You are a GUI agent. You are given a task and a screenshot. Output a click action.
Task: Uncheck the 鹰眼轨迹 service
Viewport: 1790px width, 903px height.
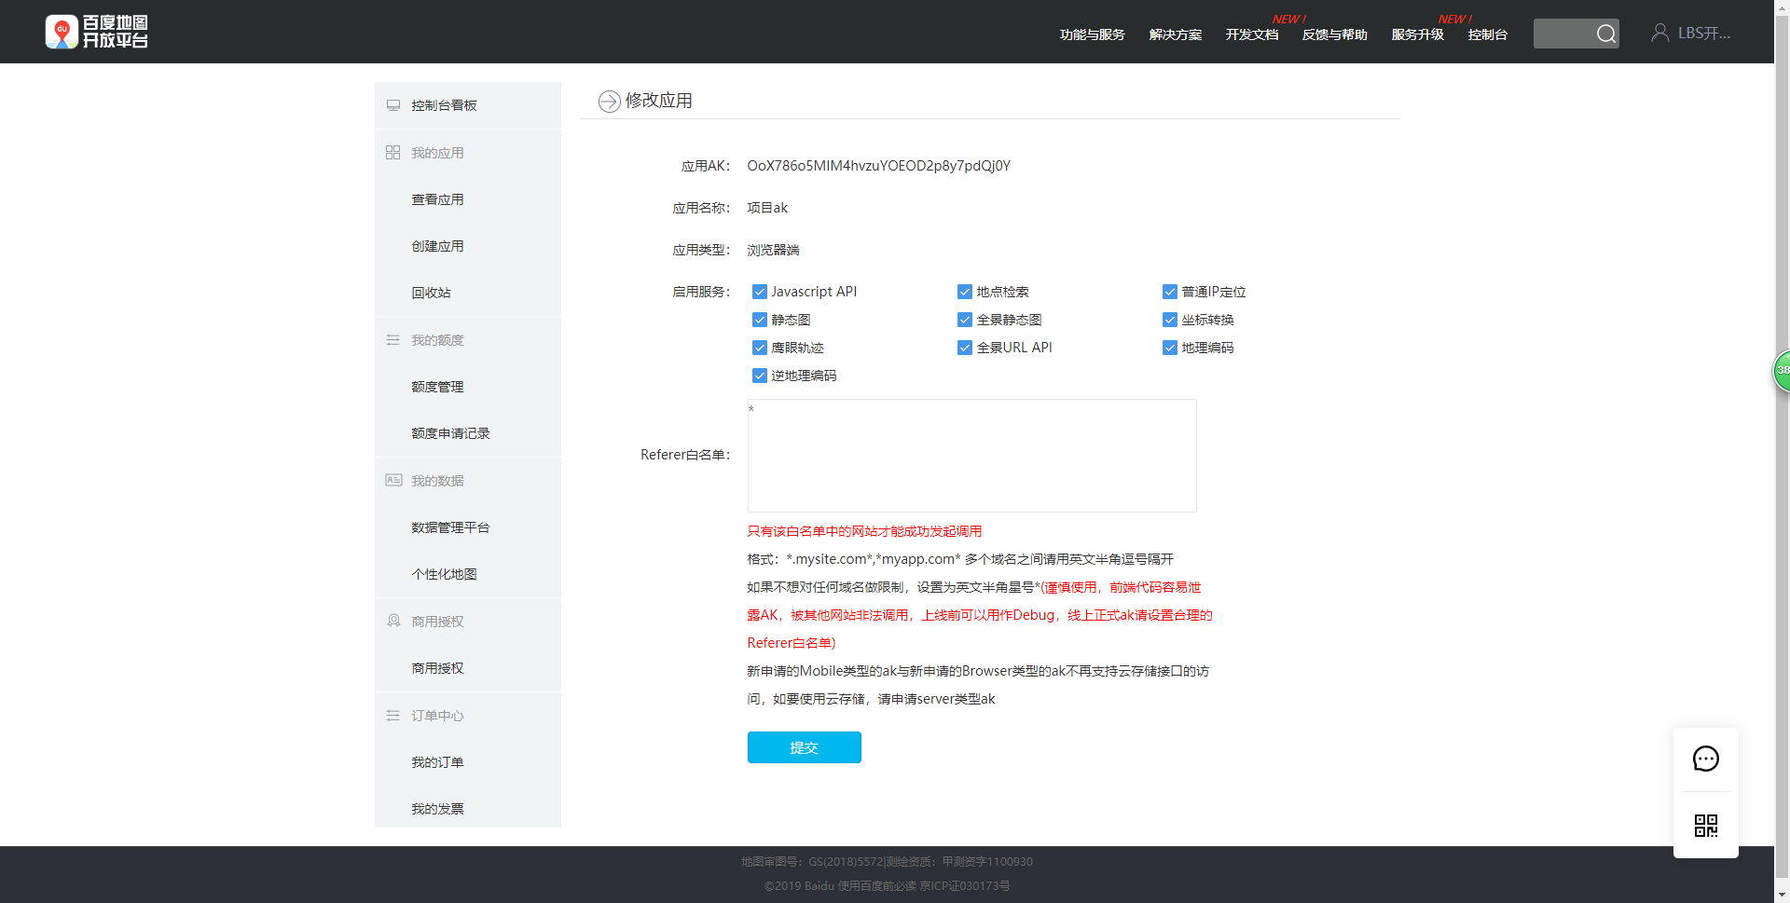click(x=760, y=348)
